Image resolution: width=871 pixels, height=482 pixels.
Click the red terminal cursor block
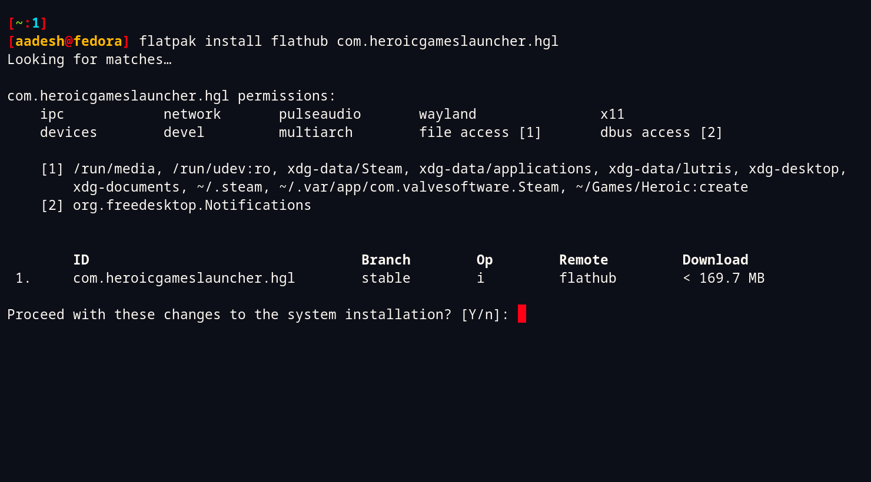point(521,314)
